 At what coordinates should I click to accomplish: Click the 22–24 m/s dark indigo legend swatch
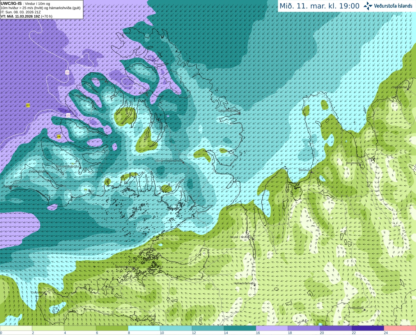(x=368, y=328)
